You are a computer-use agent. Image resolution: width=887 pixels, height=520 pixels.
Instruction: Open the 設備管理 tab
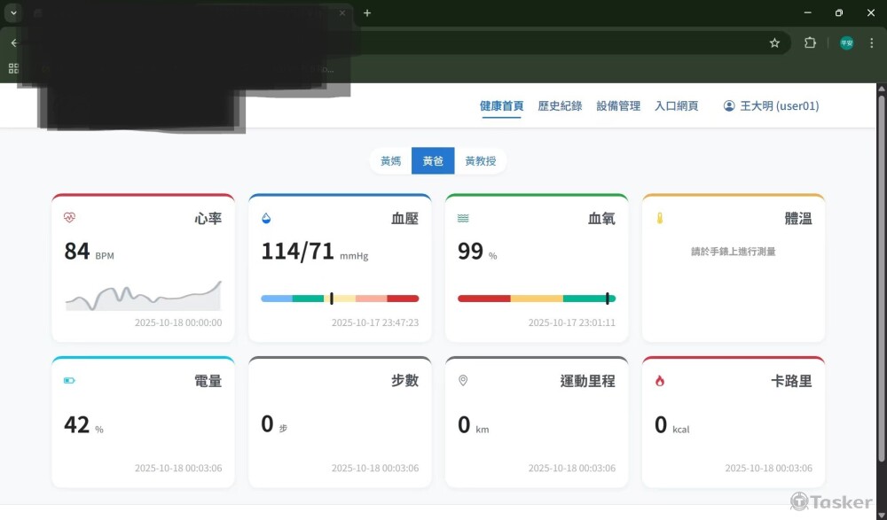click(618, 105)
